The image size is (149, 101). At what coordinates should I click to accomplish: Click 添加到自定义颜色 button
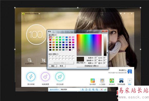pyautogui.click(x=92, y=66)
